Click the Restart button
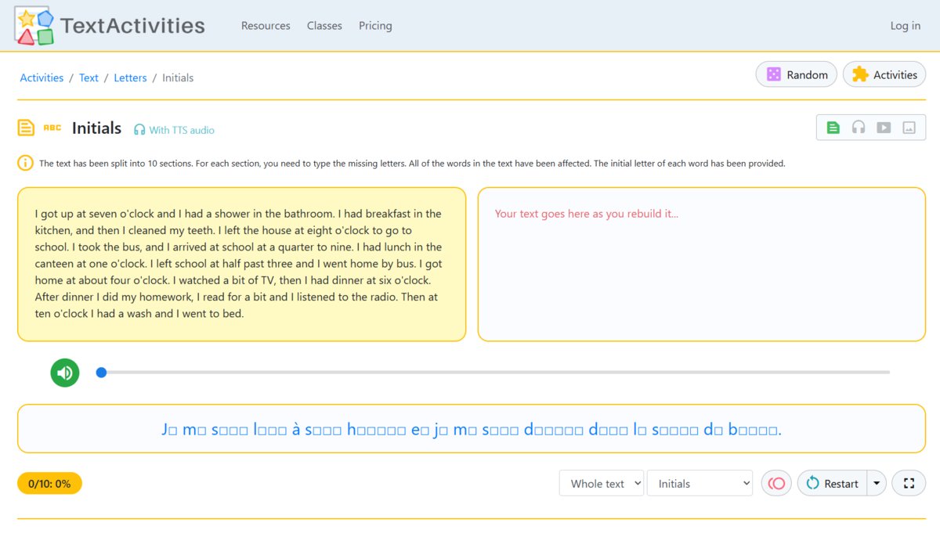 point(831,484)
